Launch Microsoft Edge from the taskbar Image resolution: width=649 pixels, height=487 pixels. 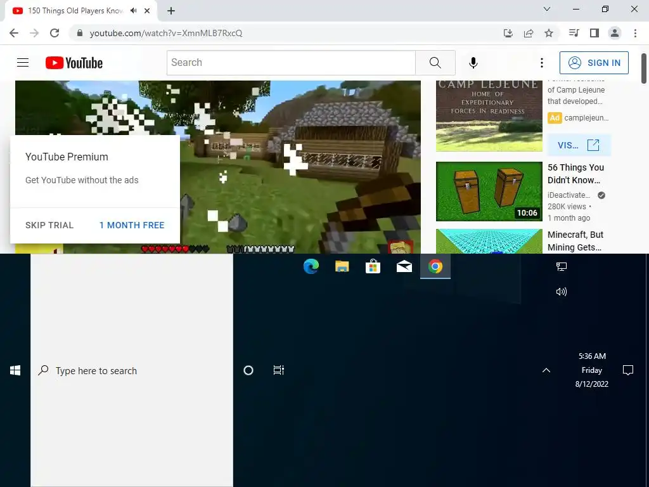tap(311, 266)
